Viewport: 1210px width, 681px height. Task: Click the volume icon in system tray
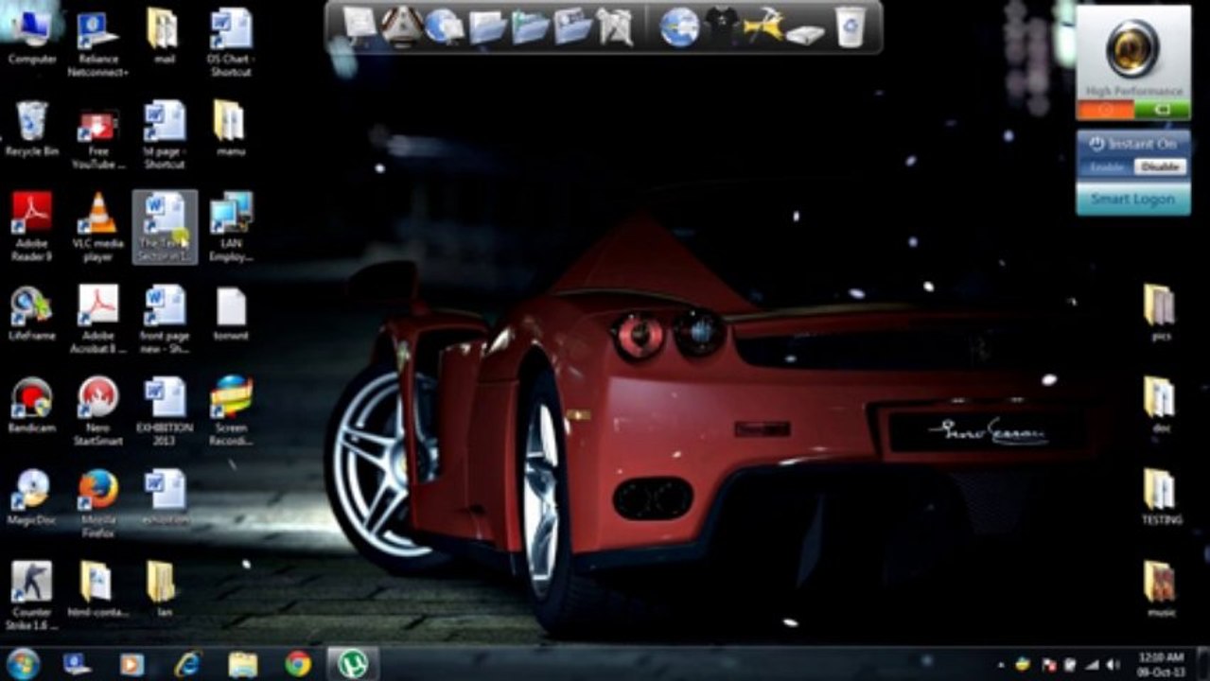(x=1114, y=665)
